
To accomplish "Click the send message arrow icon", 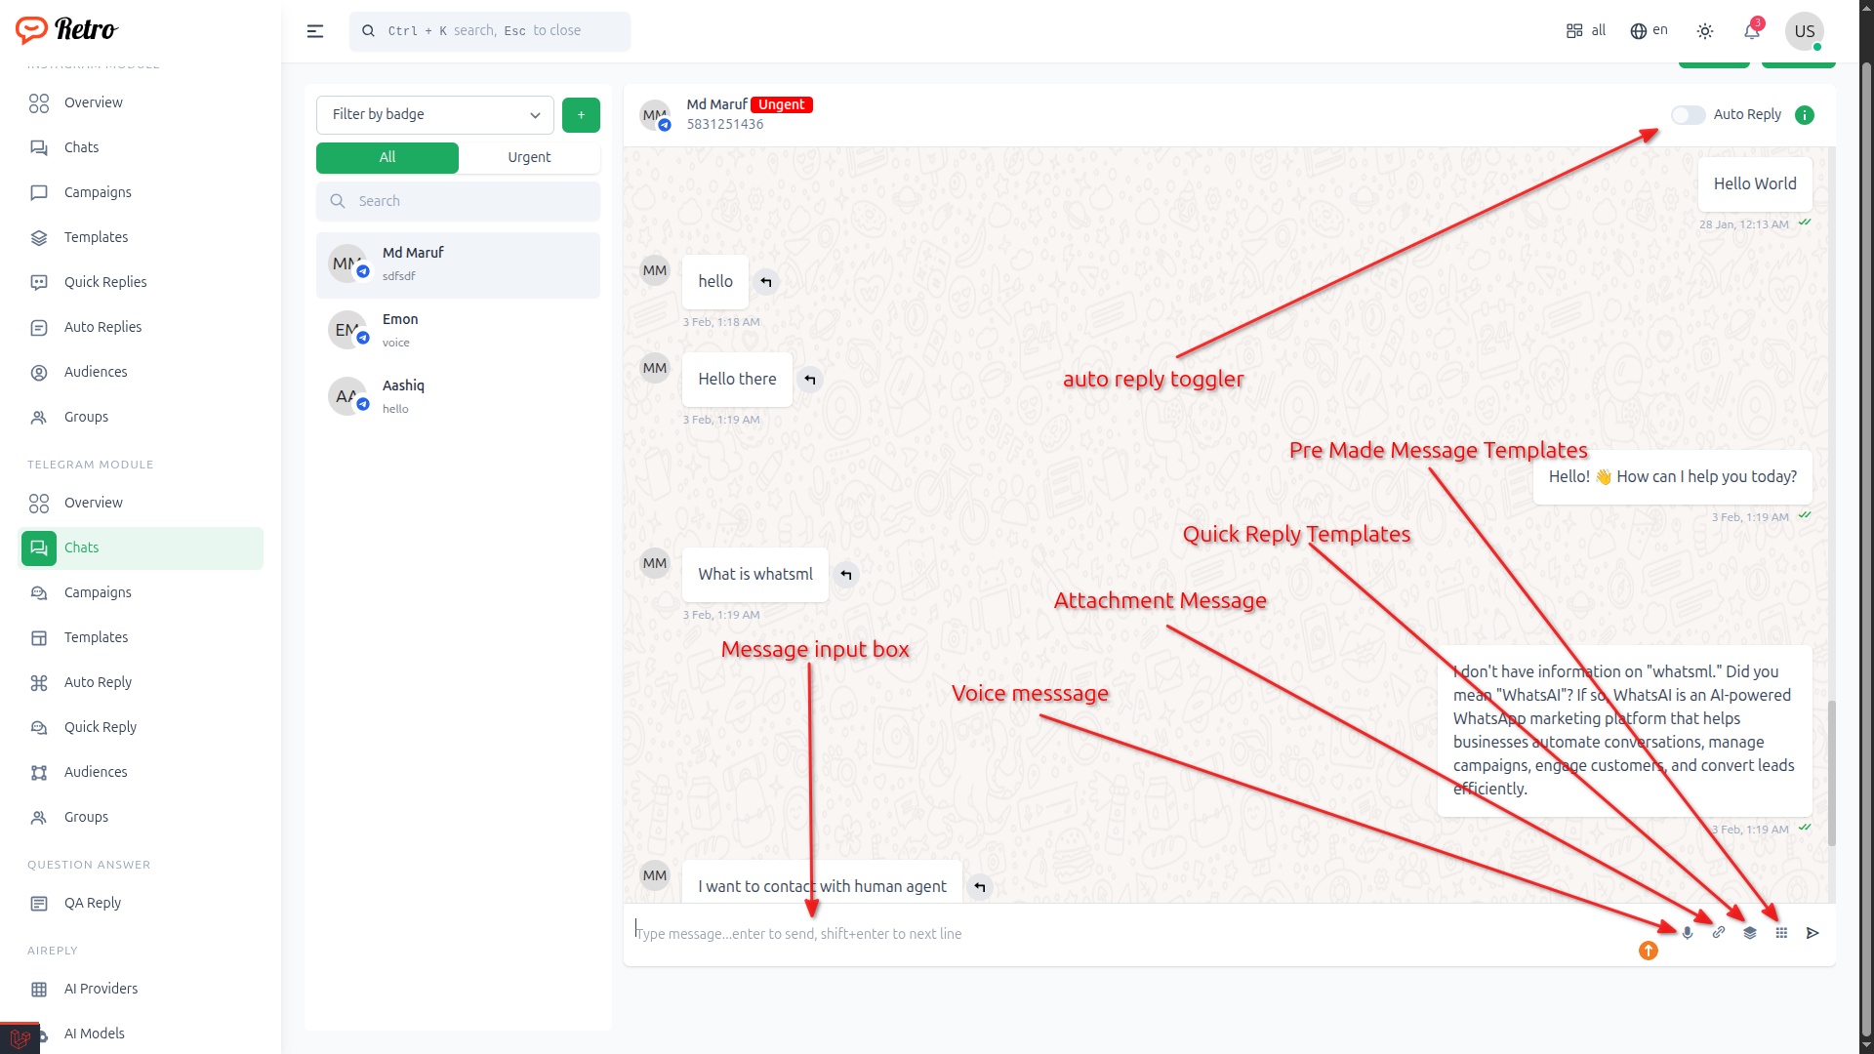I will 1813,933.
